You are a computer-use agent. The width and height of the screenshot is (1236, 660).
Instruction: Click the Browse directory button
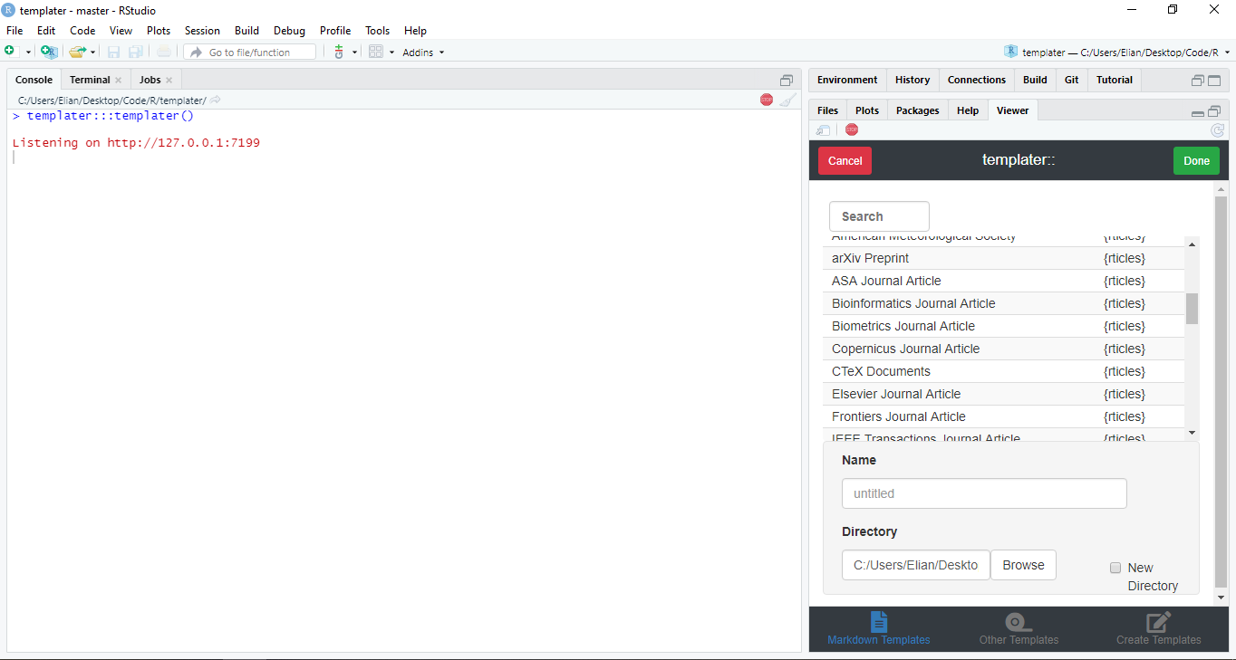[x=1023, y=565]
